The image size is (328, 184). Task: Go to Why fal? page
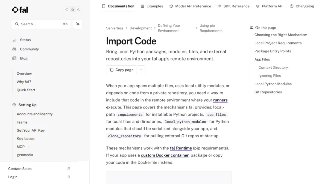[x=24, y=82]
